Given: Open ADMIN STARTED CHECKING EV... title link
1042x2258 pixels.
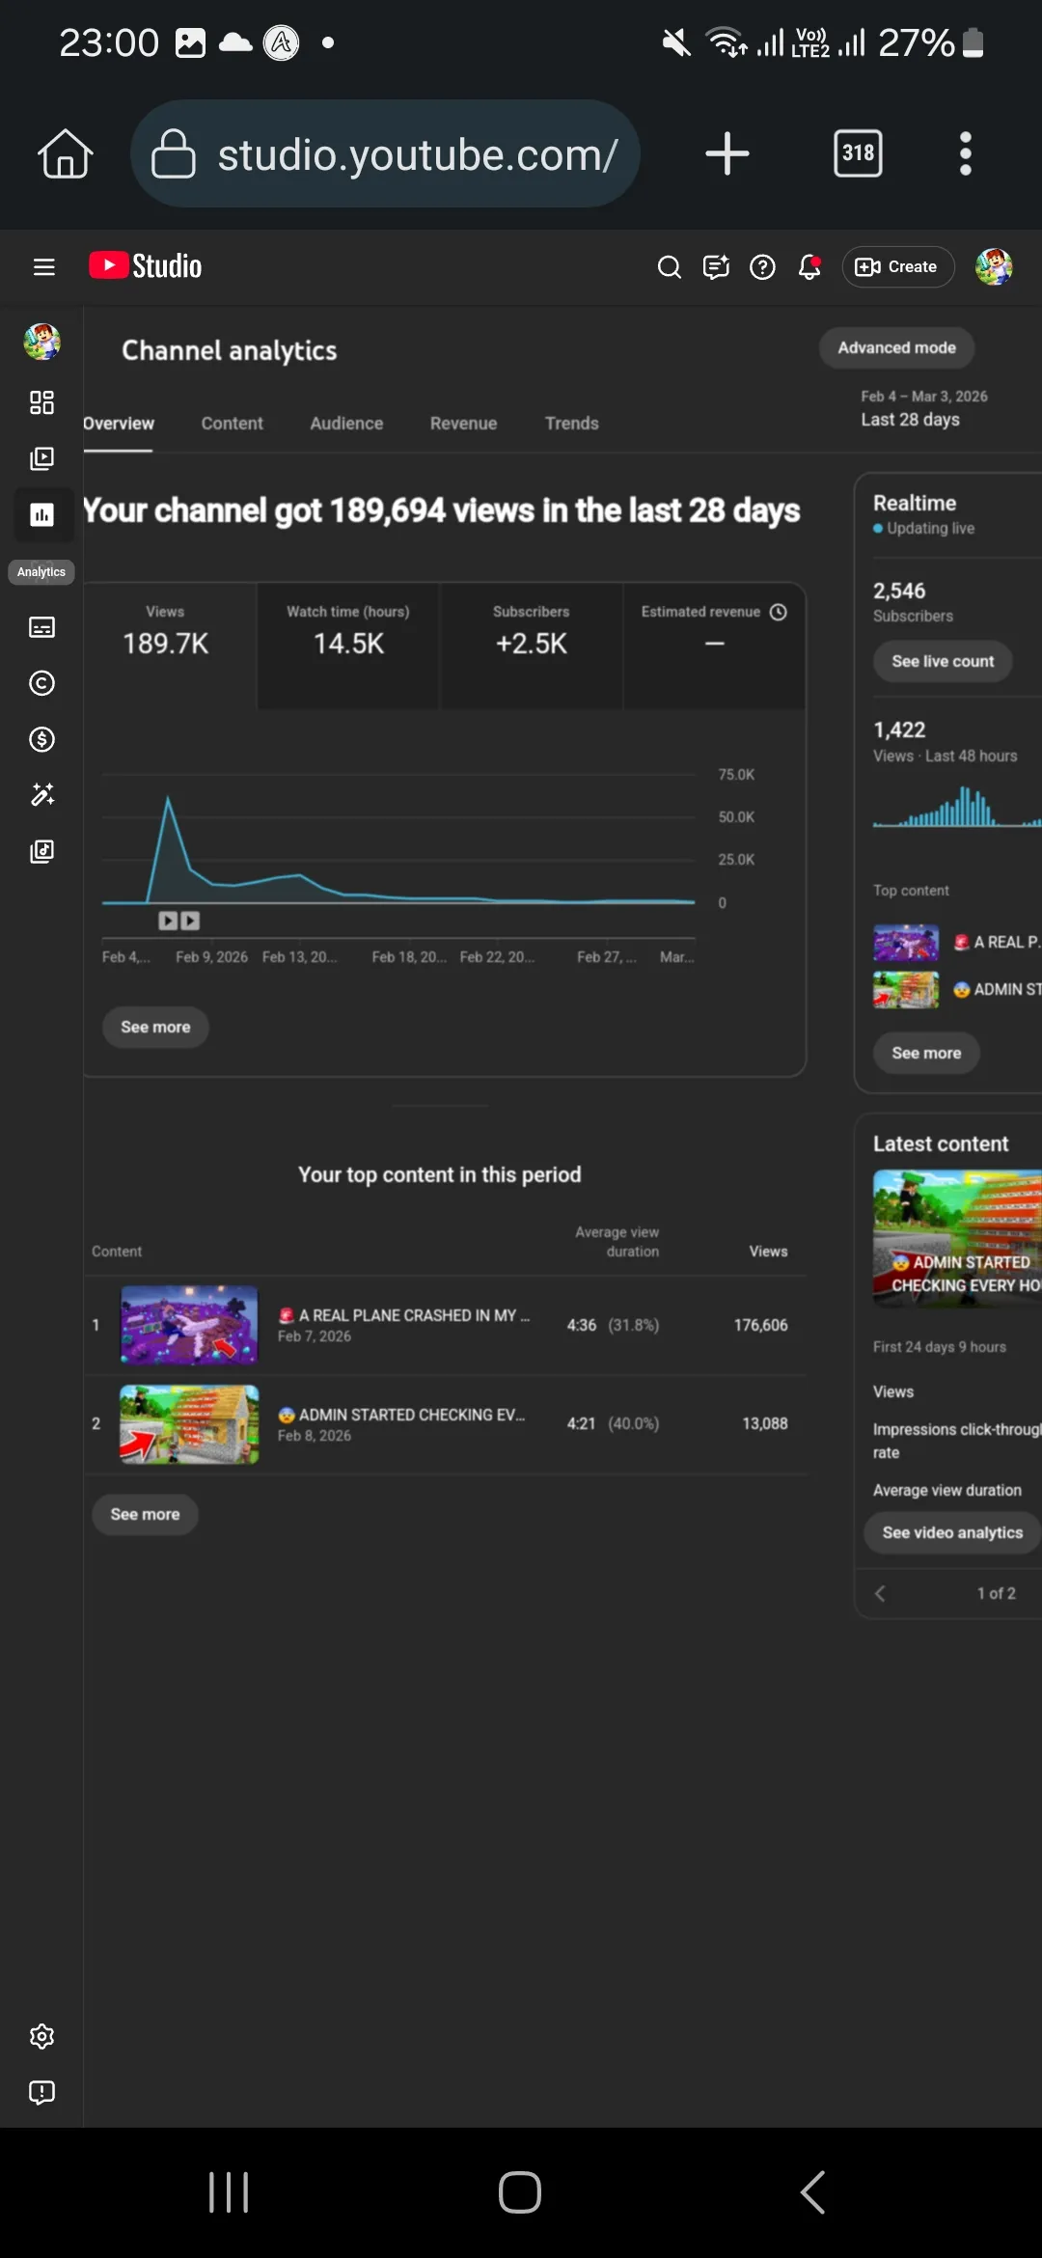Looking at the screenshot, I should click(x=401, y=1415).
